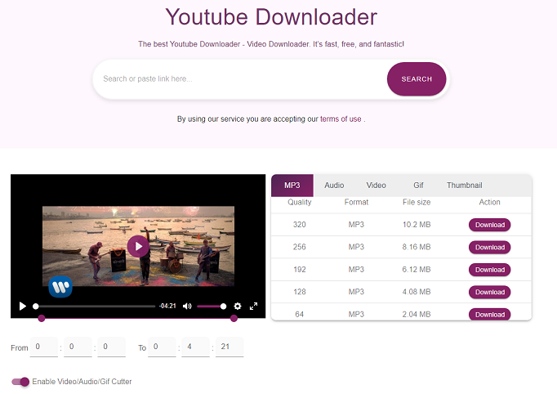Click the Format column header
Viewport: 557px width, 394px height.
tap(356, 202)
